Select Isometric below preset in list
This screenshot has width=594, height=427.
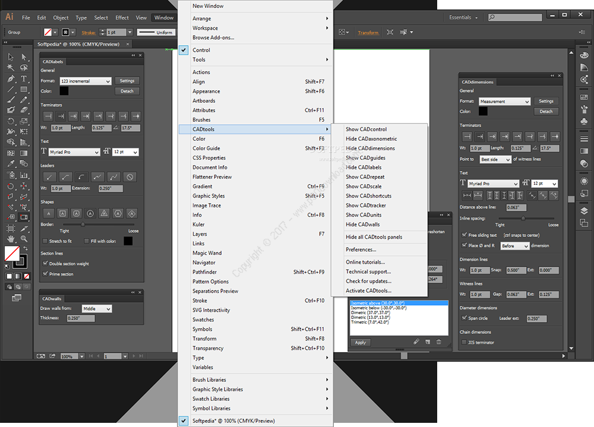[399, 308]
